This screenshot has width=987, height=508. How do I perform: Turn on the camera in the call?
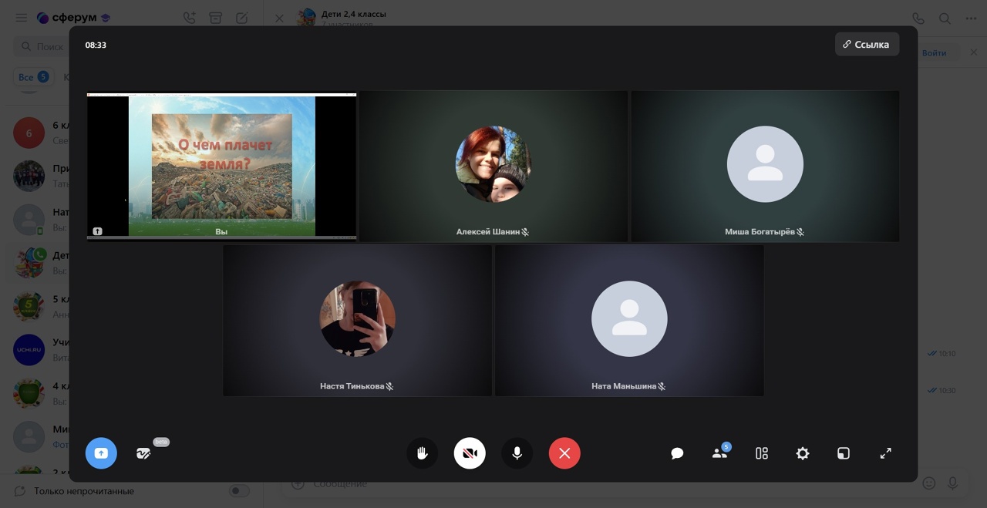[470, 453]
